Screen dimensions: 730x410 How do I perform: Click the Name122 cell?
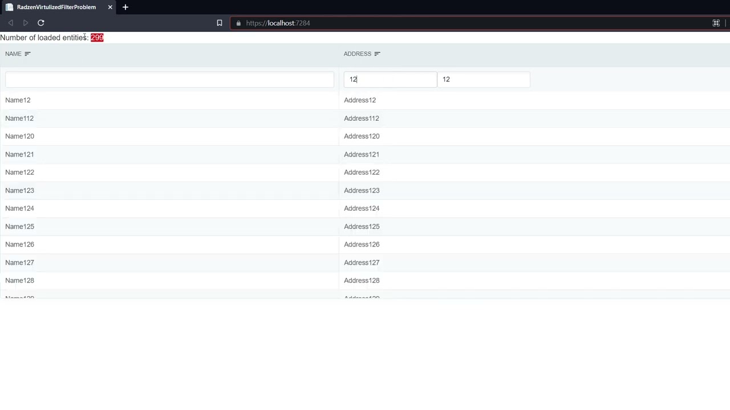tap(169, 172)
